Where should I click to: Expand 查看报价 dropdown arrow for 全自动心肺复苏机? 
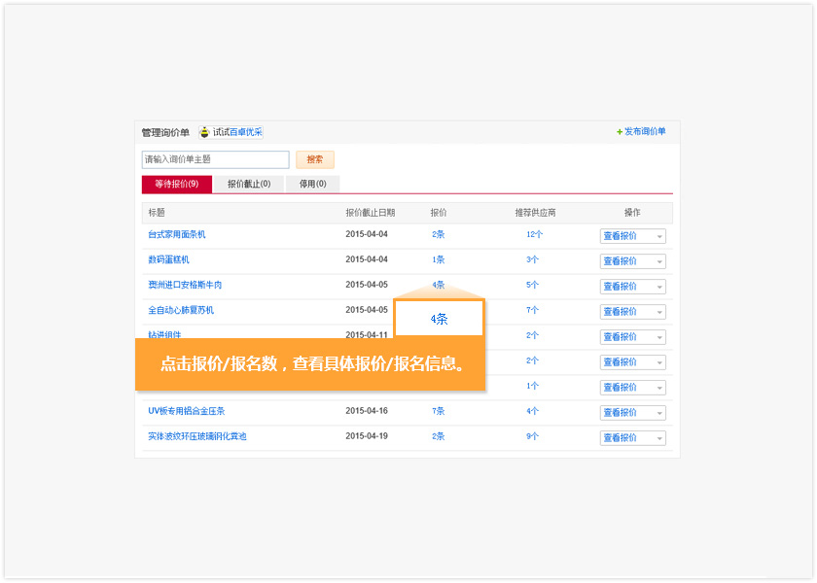659,312
